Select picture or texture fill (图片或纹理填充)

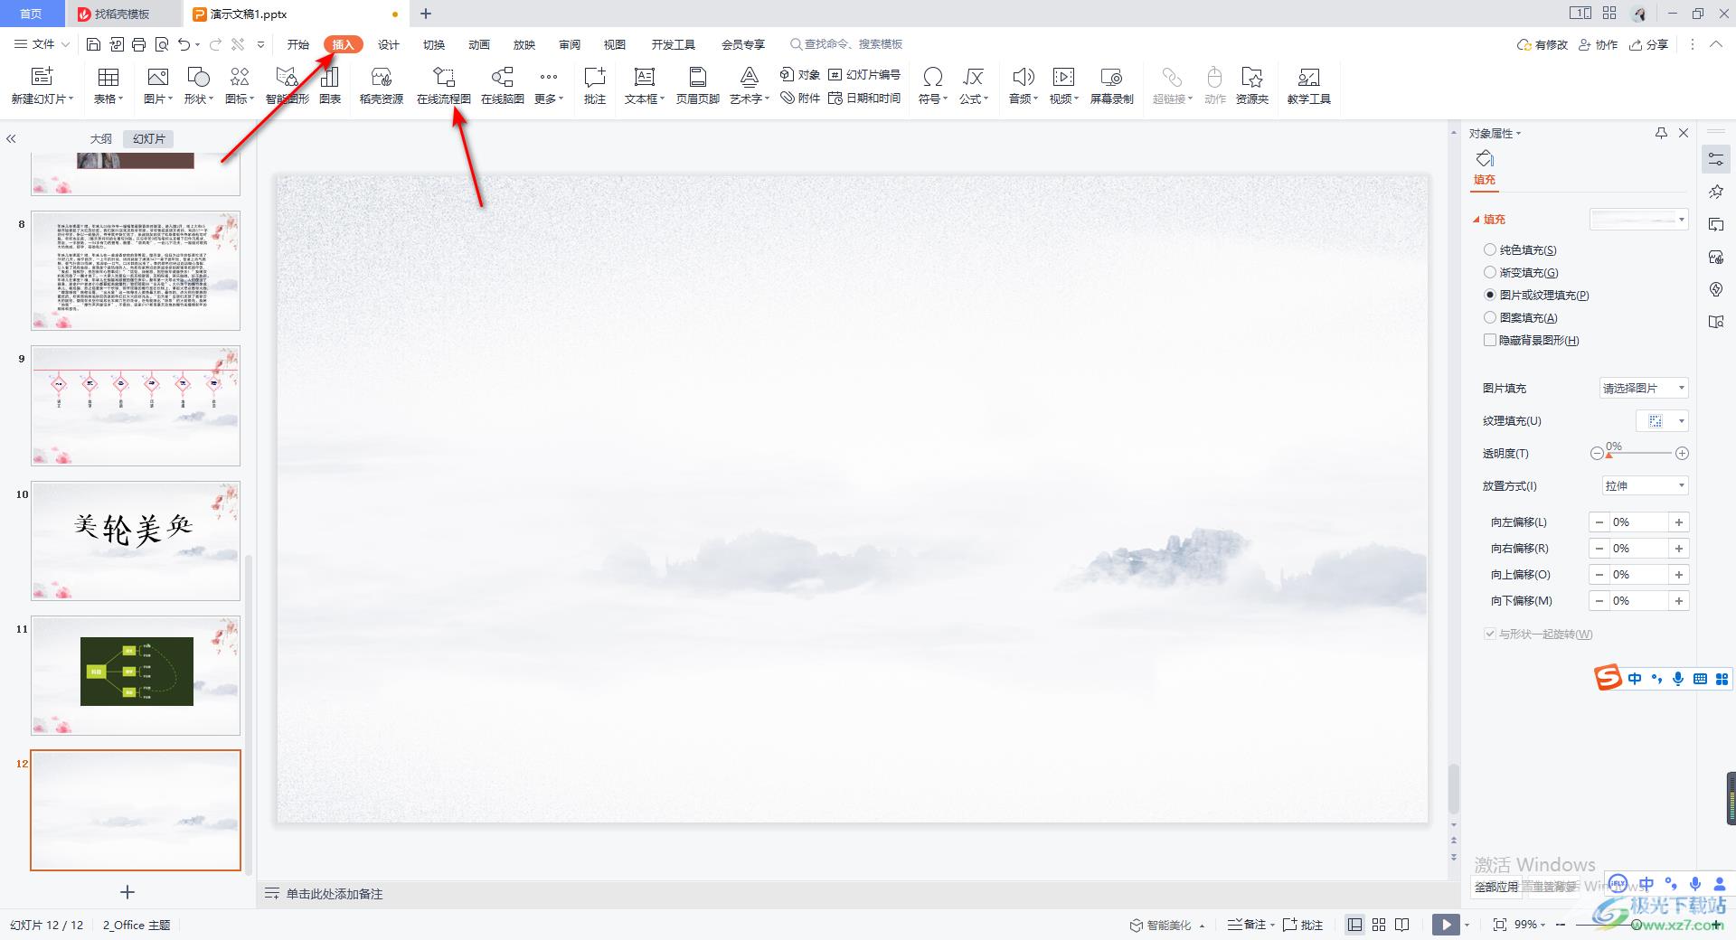1489,295
